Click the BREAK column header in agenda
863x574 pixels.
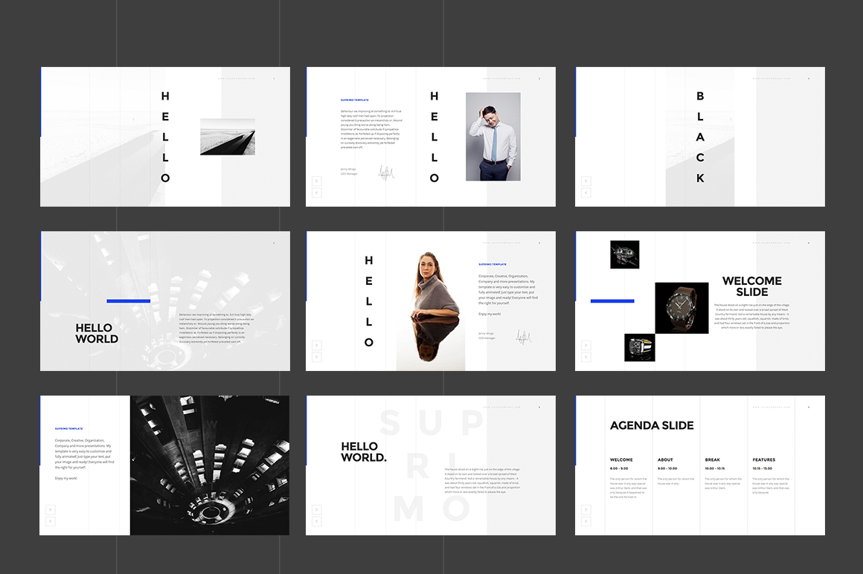click(712, 459)
